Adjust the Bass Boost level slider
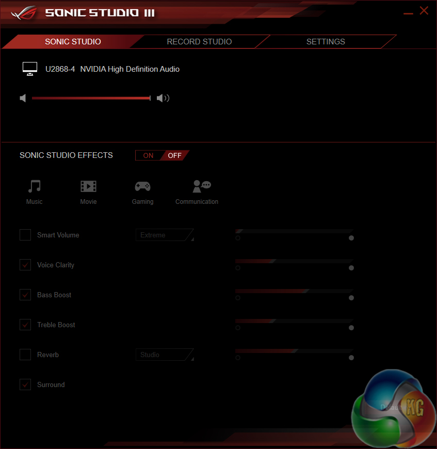This screenshot has width=437, height=449. click(x=294, y=291)
